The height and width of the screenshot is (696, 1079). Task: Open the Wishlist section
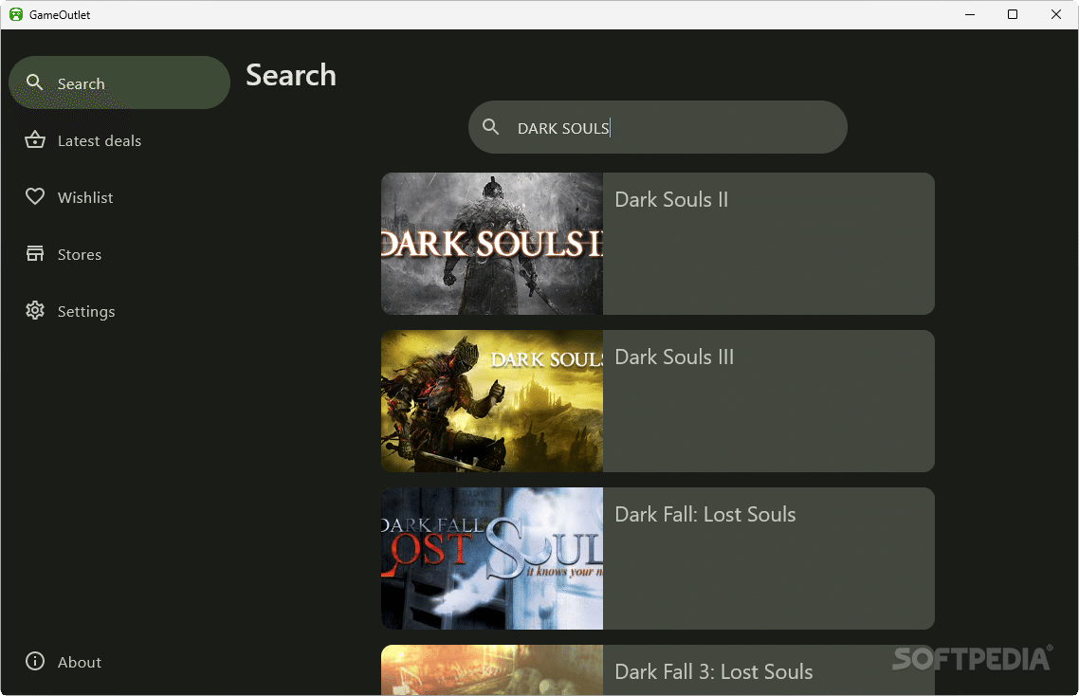pos(85,197)
